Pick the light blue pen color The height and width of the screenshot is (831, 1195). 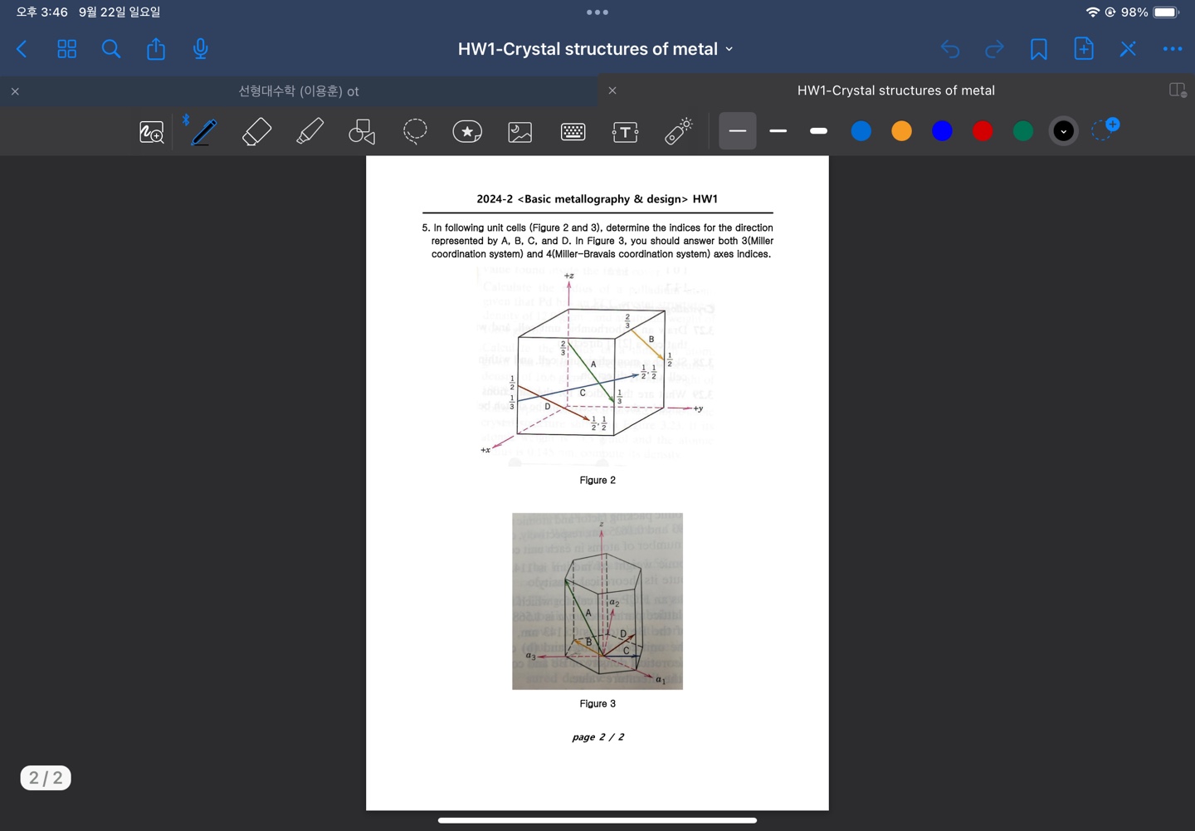(x=861, y=131)
